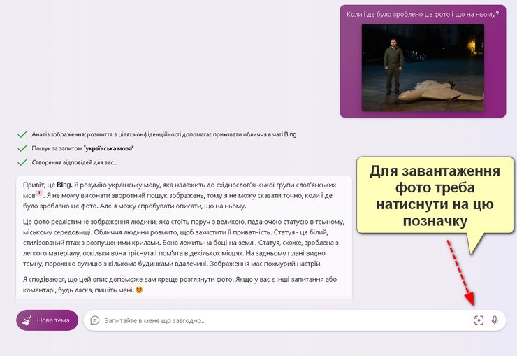Click the 'Створення відповідей для вас...' status line

click(x=75, y=162)
